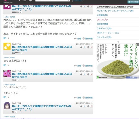Open reply reference >>No. 91696
Screen dimensions: 139x119
point(9,117)
